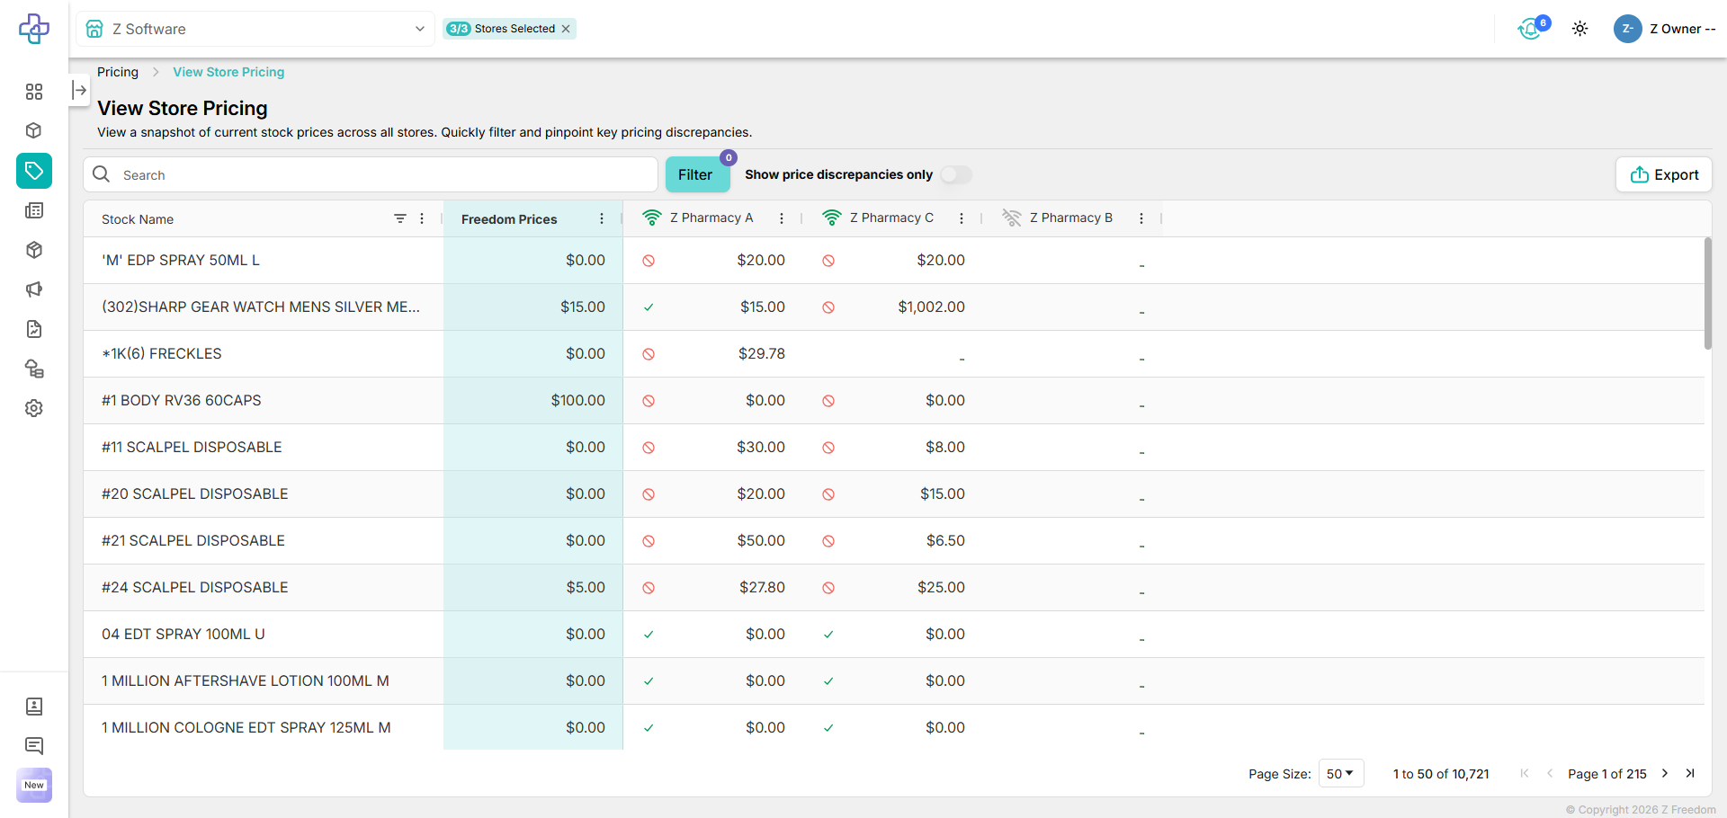Click the Stock Name column filter icon

click(400, 218)
